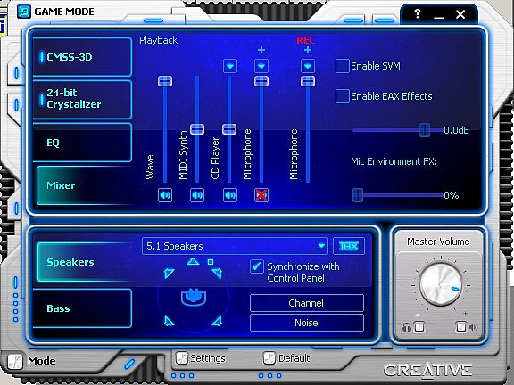Mute the Wave playback channel
This screenshot has height=385, width=514.
165,195
